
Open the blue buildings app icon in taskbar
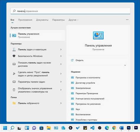(x=63, y=128)
